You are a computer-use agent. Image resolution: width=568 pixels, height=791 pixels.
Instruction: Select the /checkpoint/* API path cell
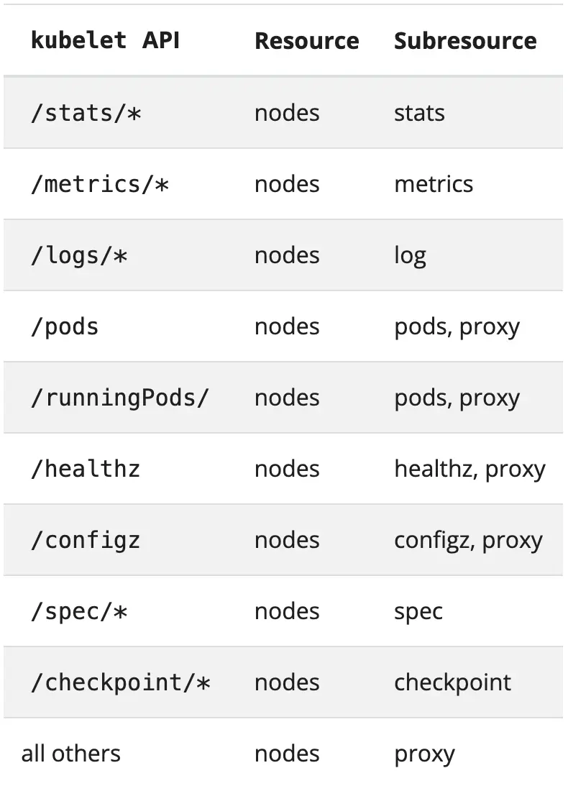tap(120, 682)
